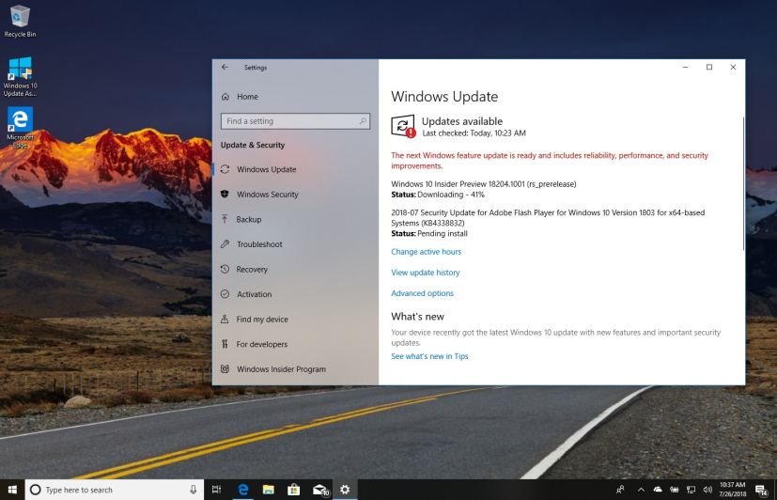Click the microphone icon in taskbar search
Screen dimensions: 777x500
pyautogui.click(x=193, y=490)
